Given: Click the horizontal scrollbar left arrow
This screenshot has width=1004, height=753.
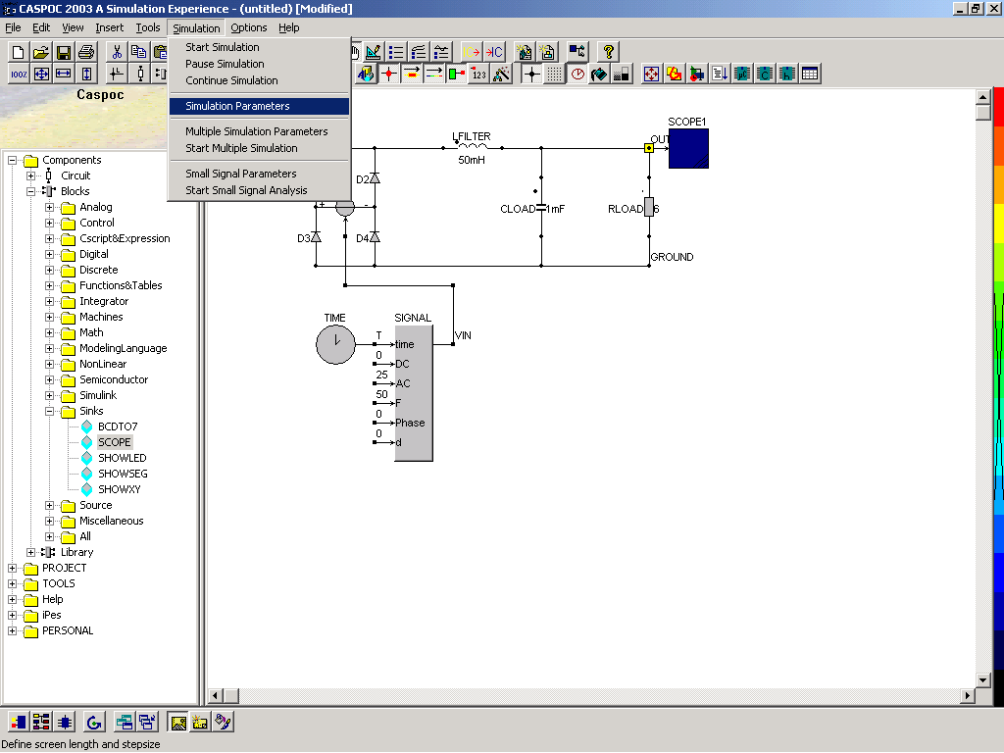Looking at the screenshot, I should [x=216, y=695].
